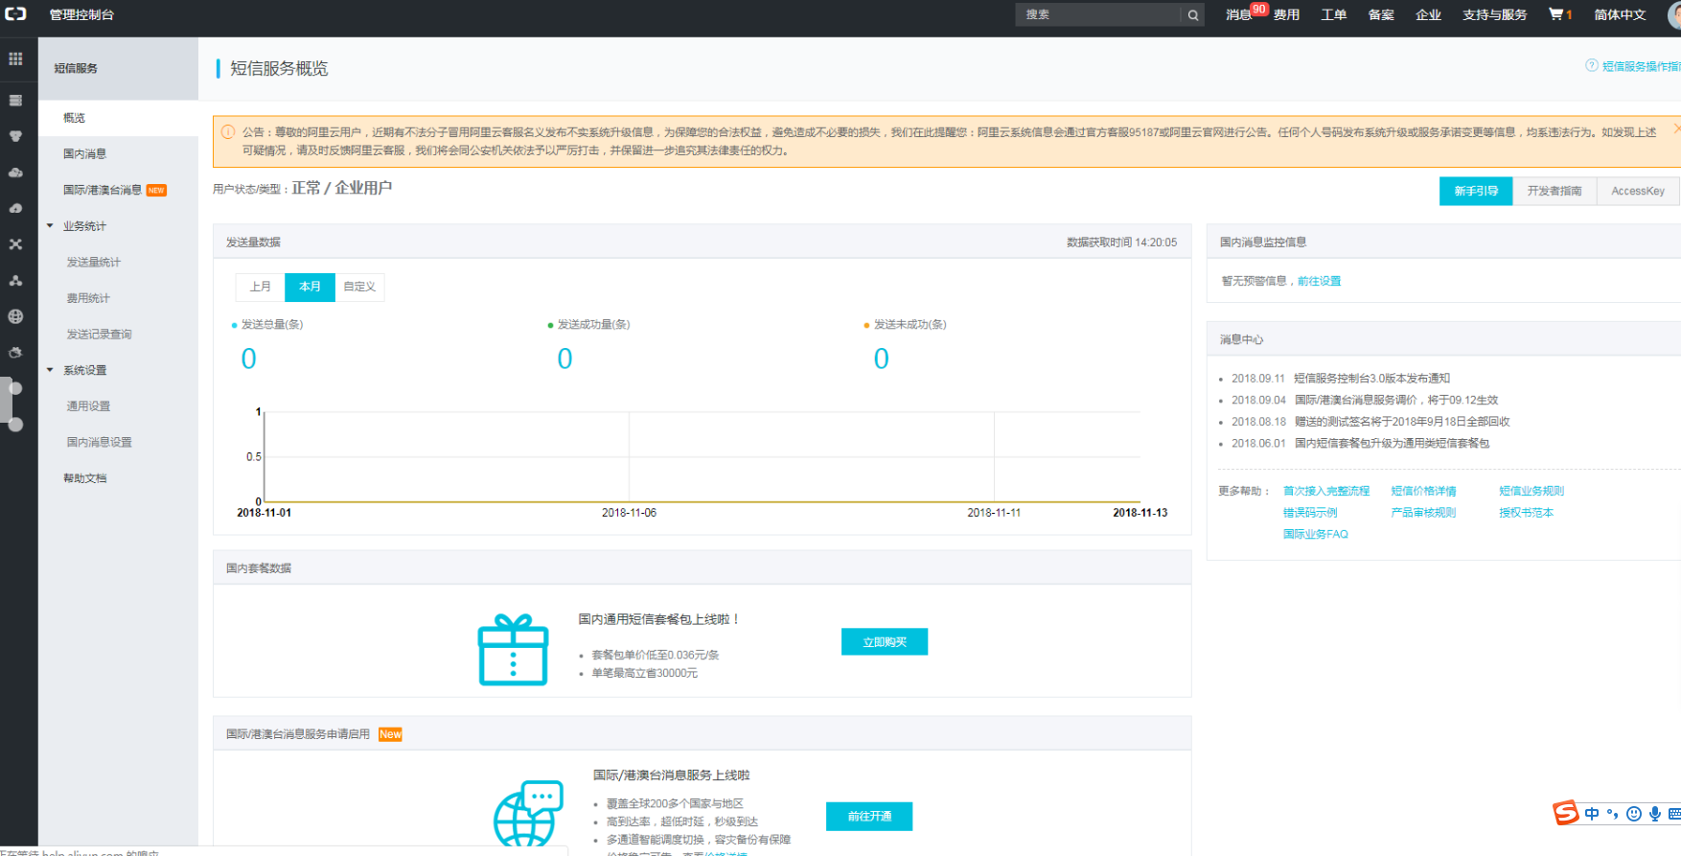Open the 备案 menu in top bar

coord(1381,14)
